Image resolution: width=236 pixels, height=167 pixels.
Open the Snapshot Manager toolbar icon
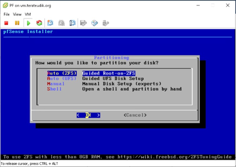coord(72,23)
